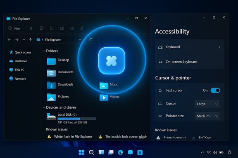Collapse the Folders group
This screenshot has width=238, height=158.
click(44, 51)
